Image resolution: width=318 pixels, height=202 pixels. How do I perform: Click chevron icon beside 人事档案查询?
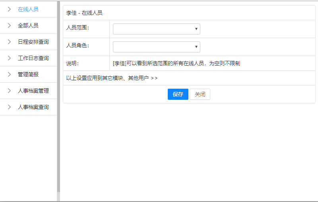coord(9,107)
